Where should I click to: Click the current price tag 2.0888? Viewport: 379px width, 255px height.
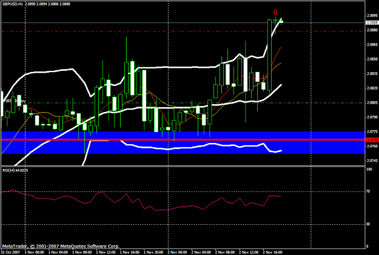pyautogui.click(x=372, y=22)
